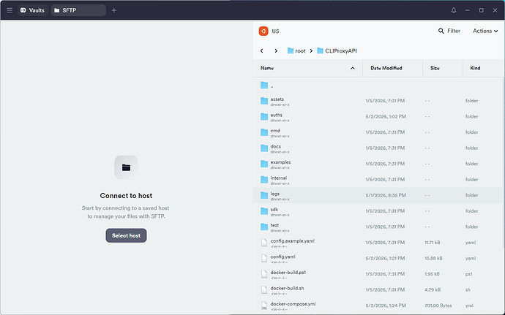The width and height of the screenshot is (505, 315).
Task: Click the 'assets' folder name
Action: 277,99
